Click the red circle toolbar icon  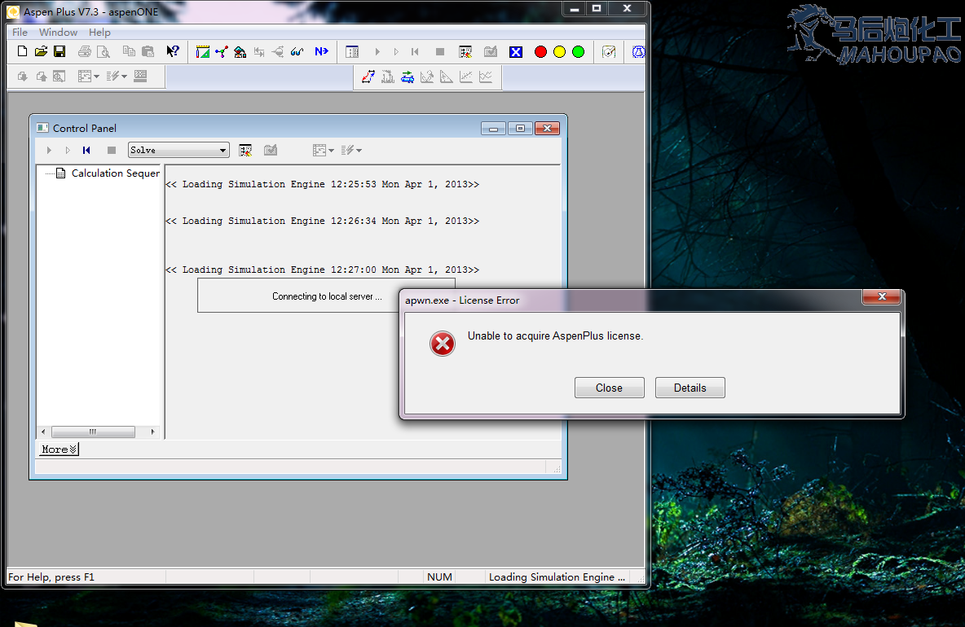tap(541, 51)
